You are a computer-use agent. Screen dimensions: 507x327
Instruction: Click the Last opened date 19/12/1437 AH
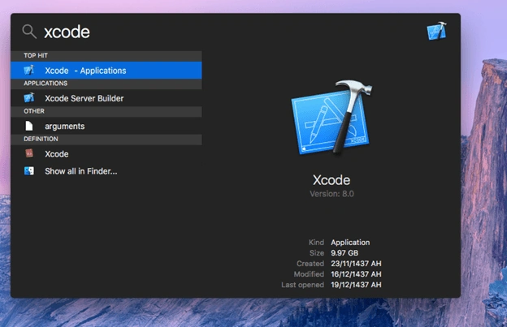pos(356,285)
